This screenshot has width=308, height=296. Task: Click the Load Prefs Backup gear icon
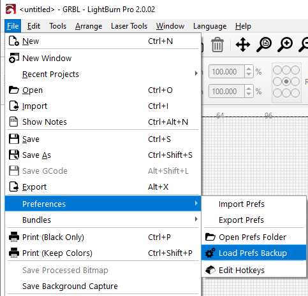210,253
